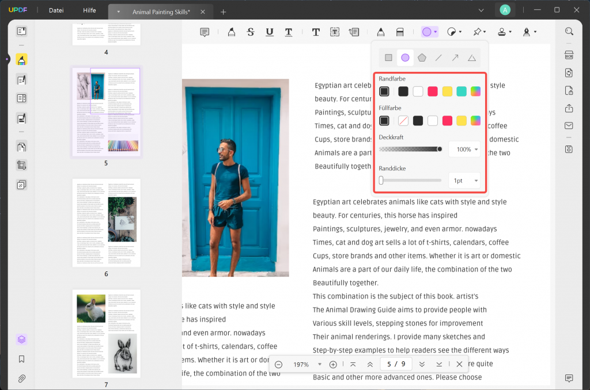This screenshot has height=390, width=590.
Task: Pick the teal Randfarbe swatch
Action: (x=462, y=91)
